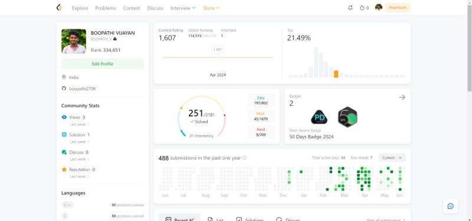Viewport: 472px width, 221px height.
Task: Open the 50 Days badge icon
Action: pyautogui.click(x=348, y=116)
